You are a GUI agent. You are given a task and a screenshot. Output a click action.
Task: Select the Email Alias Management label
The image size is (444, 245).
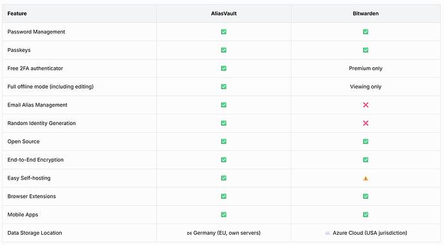tap(37, 105)
